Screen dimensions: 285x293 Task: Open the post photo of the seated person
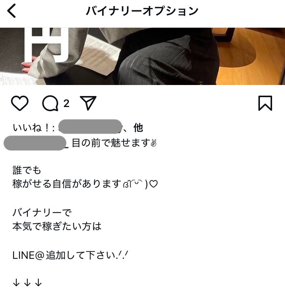142,56
